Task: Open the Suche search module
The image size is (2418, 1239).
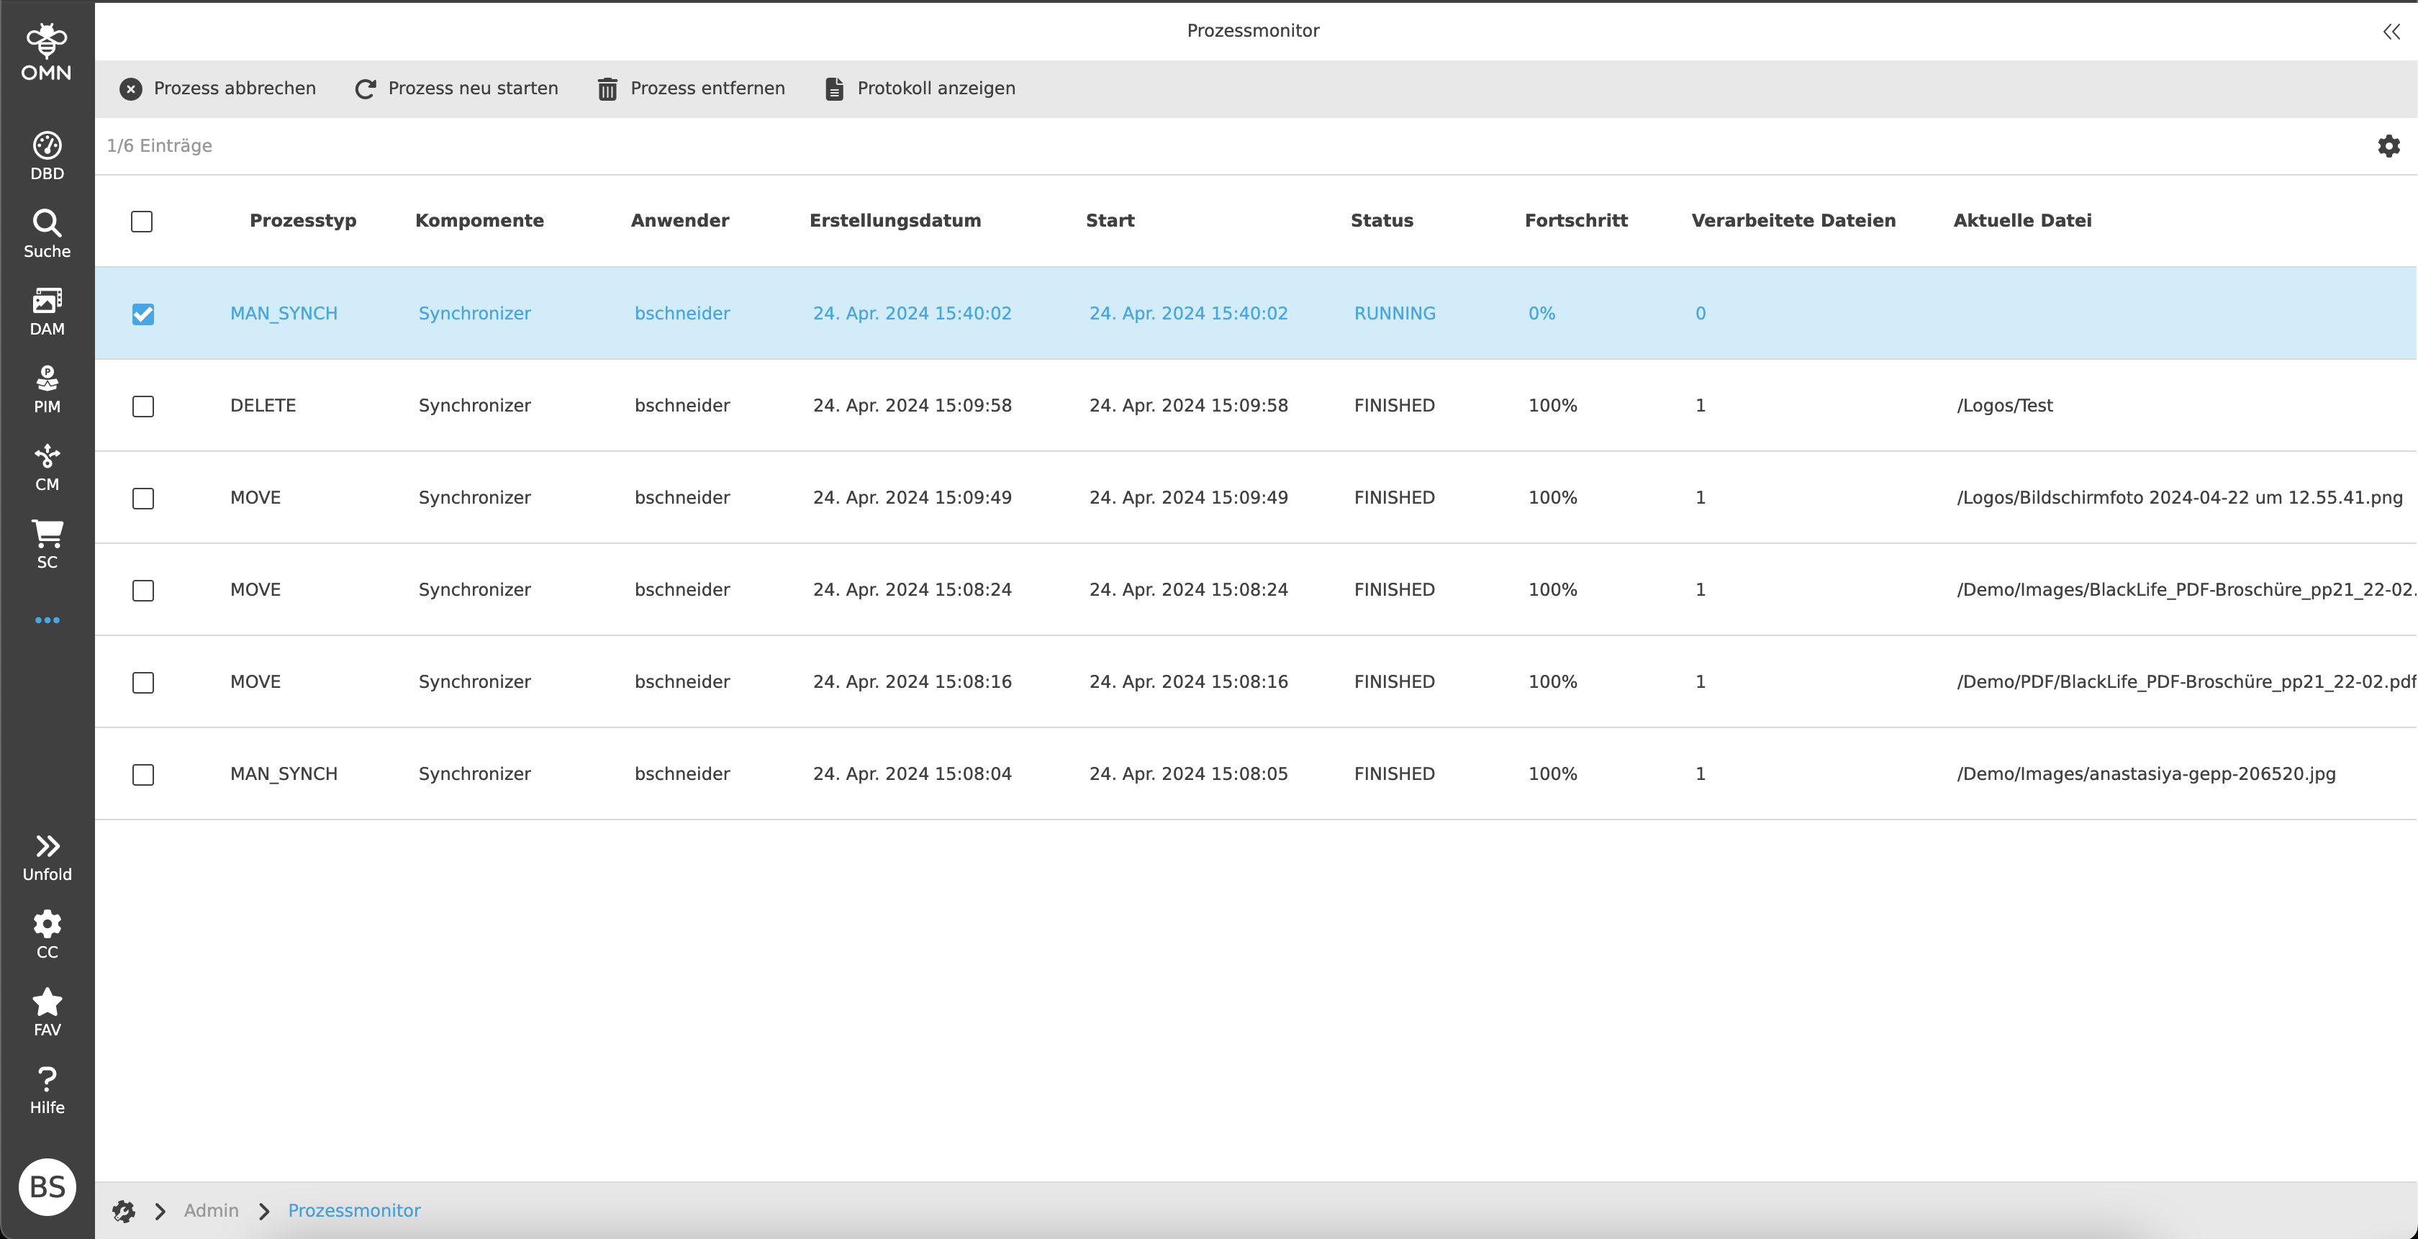Action: [x=47, y=233]
